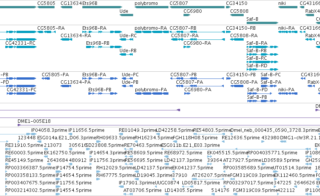
Task: Click the AT03706.5prime EST label
Action: (x=143, y=190)
